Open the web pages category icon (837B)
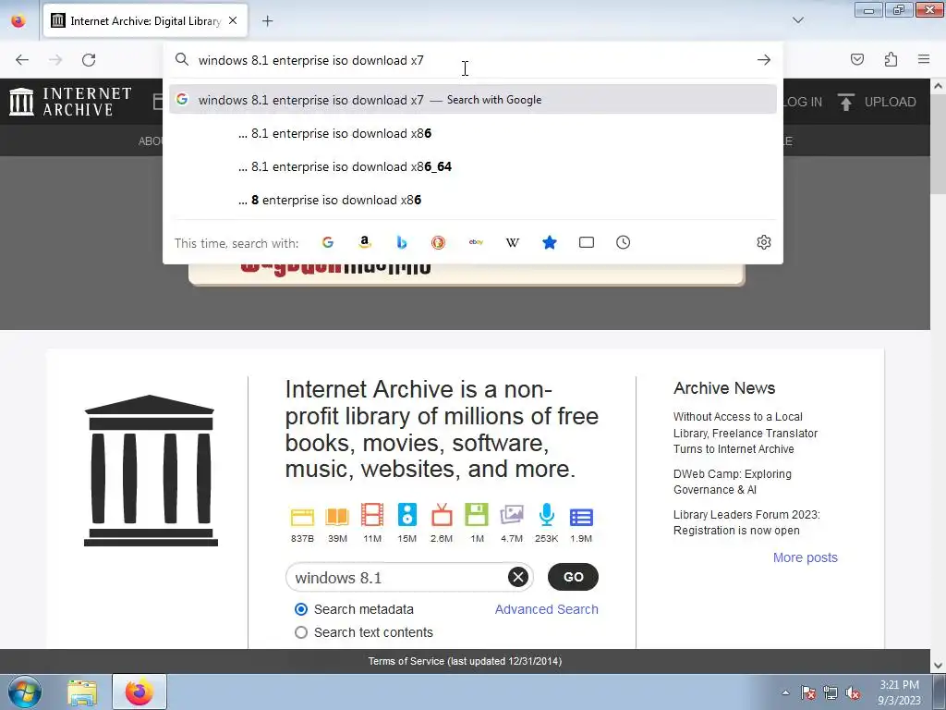Image resolution: width=946 pixels, height=710 pixels. (x=302, y=518)
